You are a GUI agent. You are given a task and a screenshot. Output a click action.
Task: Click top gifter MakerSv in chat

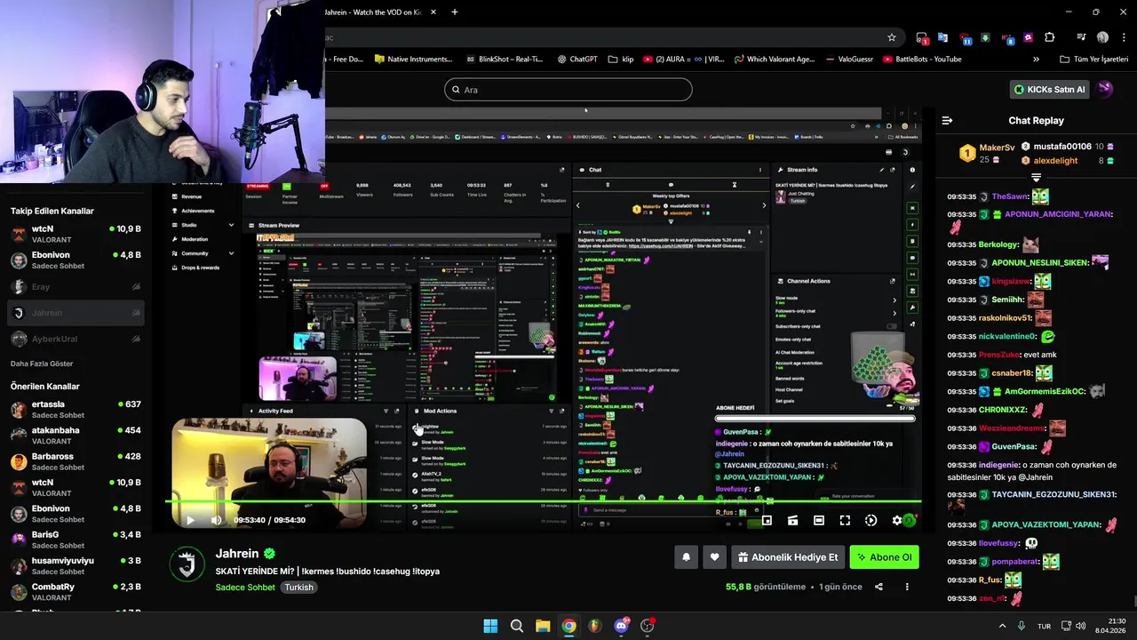997,148
